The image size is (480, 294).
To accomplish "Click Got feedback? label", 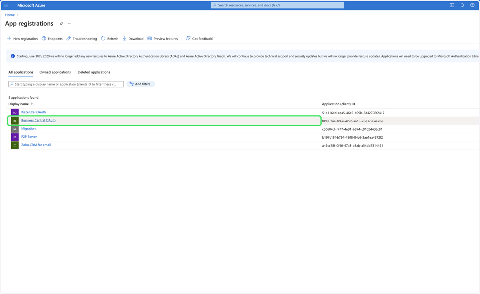I will (203, 39).
